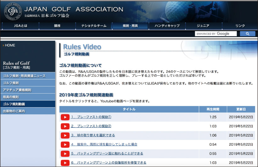The width and height of the screenshot is (258, 167).
Task: Click YouTube icon for video 5
Action: pos(65,154)
